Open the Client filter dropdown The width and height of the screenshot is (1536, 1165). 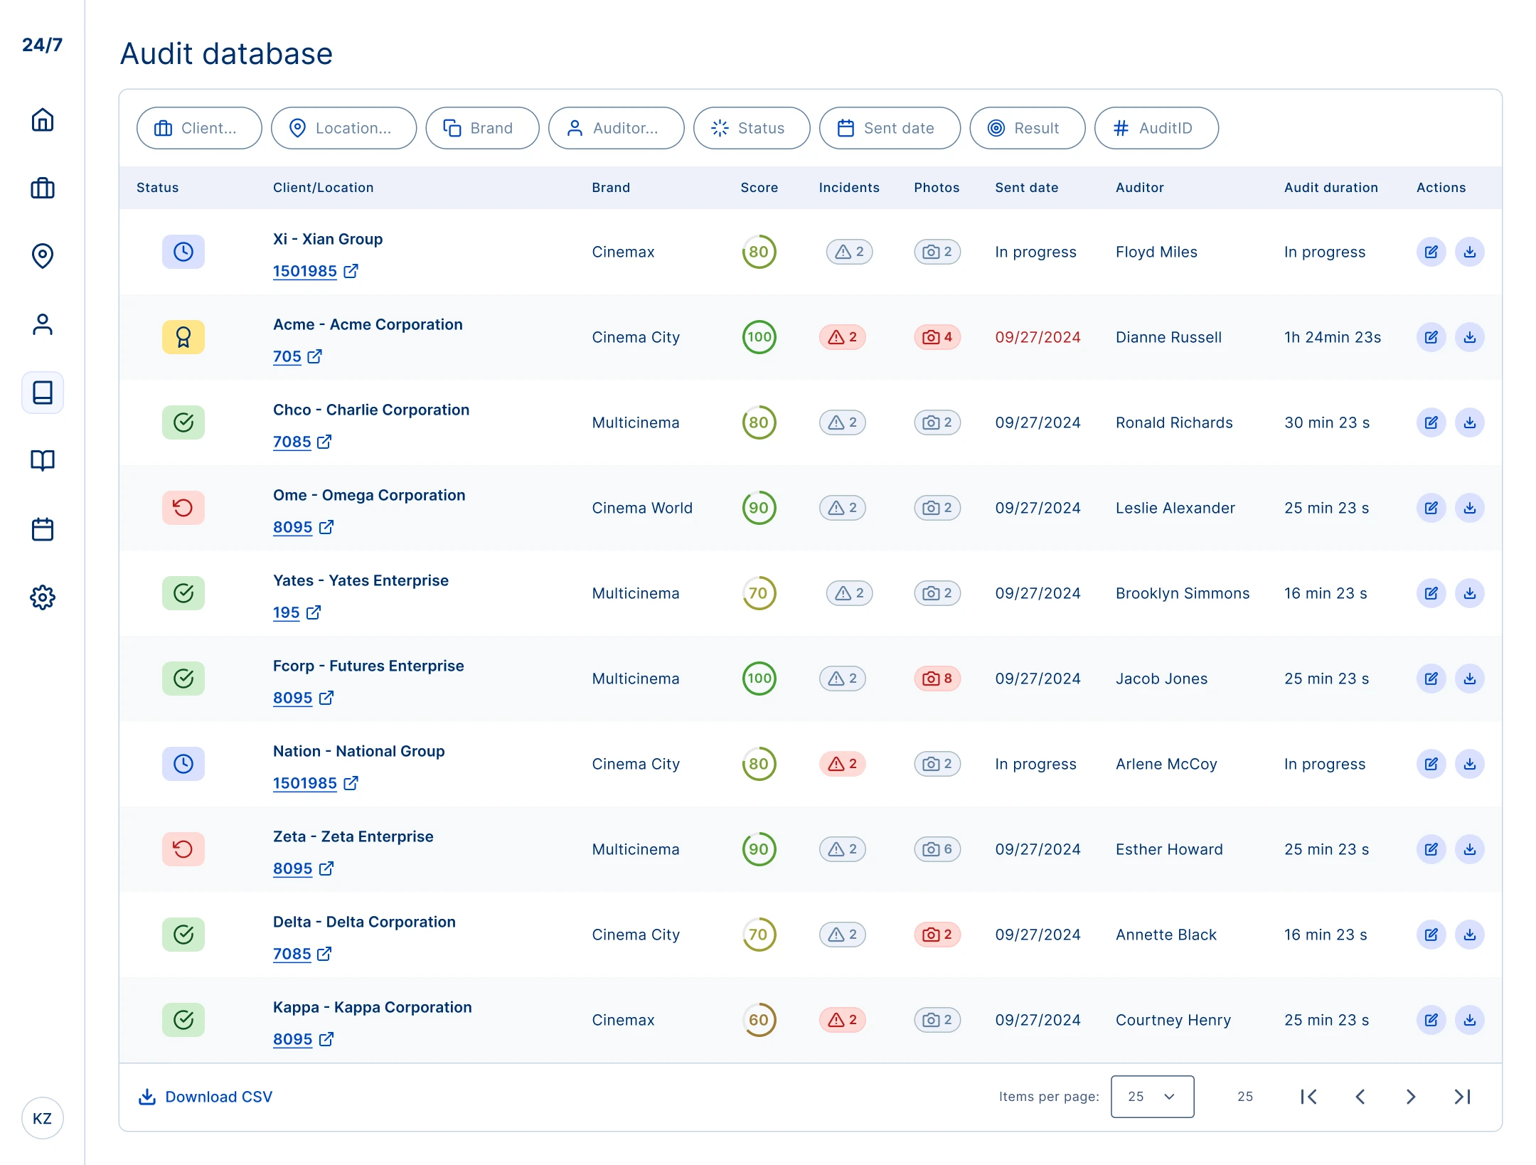coord(199,128)
